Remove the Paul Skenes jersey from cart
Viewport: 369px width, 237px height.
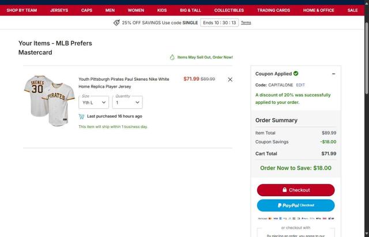(230, 80)
